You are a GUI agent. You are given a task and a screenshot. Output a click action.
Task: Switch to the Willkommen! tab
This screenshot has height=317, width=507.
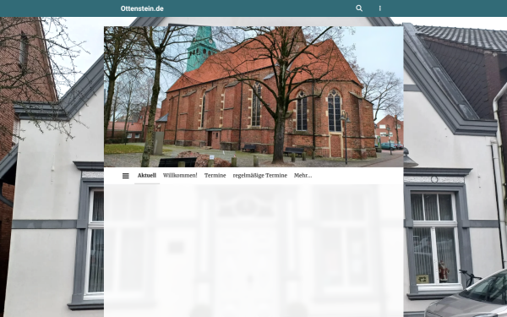click(x=180, y=176)
